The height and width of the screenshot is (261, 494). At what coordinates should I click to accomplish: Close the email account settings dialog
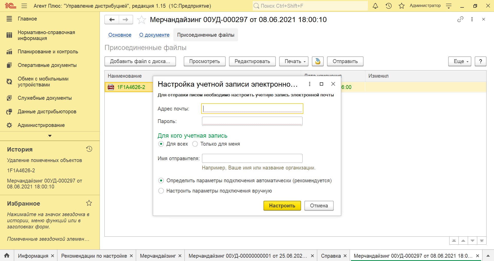[x=333, y=84]
